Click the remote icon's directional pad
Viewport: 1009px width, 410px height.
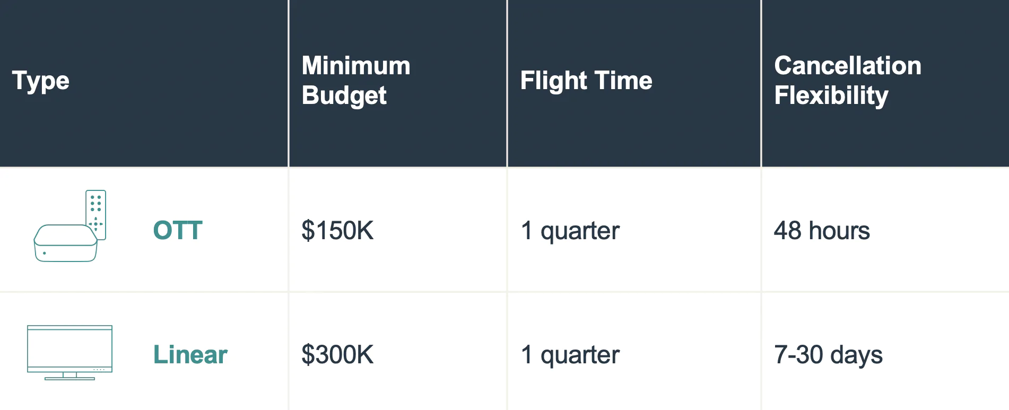95,224
